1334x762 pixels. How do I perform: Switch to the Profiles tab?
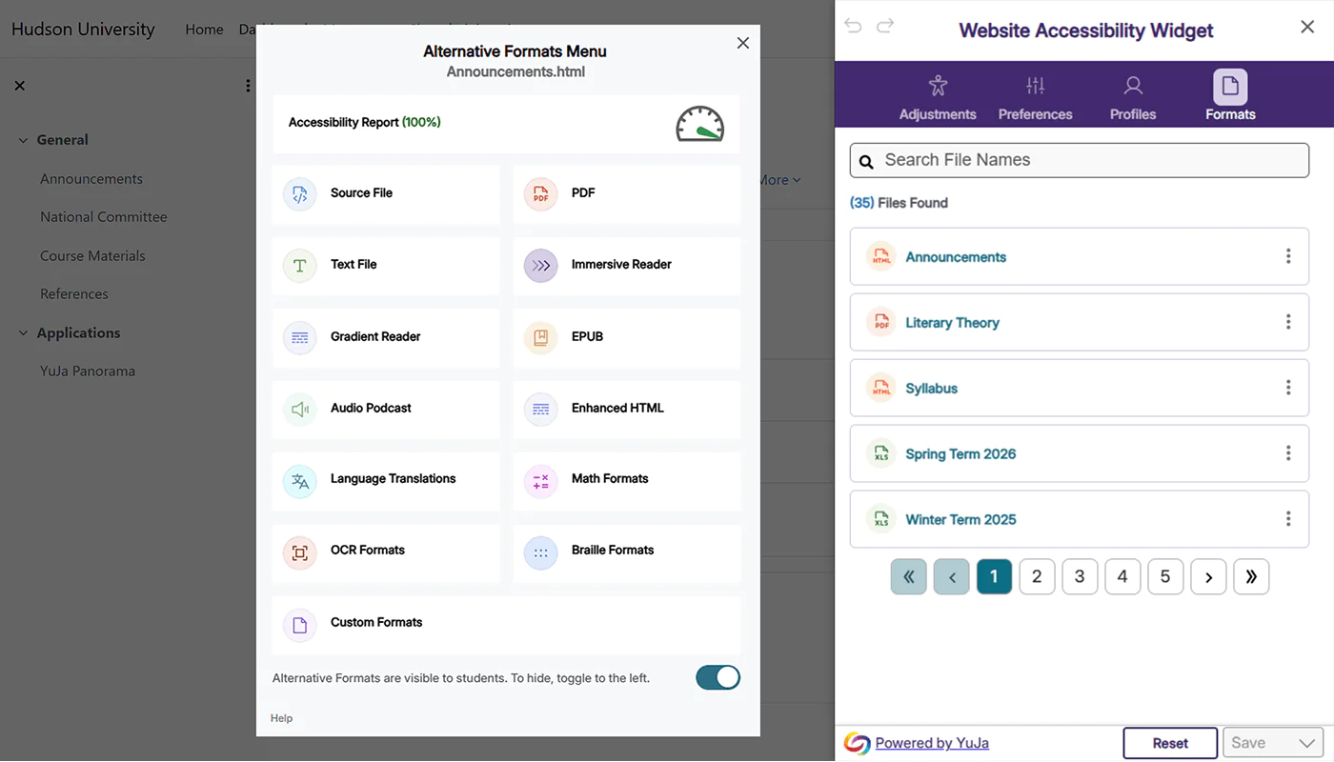1132,98
